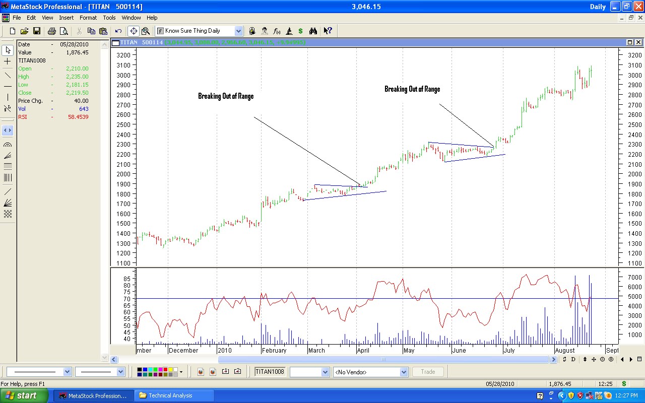Toggle the blue scroll-arrows tool in sidebar
The image size is (645, 403).
point(8,130)
